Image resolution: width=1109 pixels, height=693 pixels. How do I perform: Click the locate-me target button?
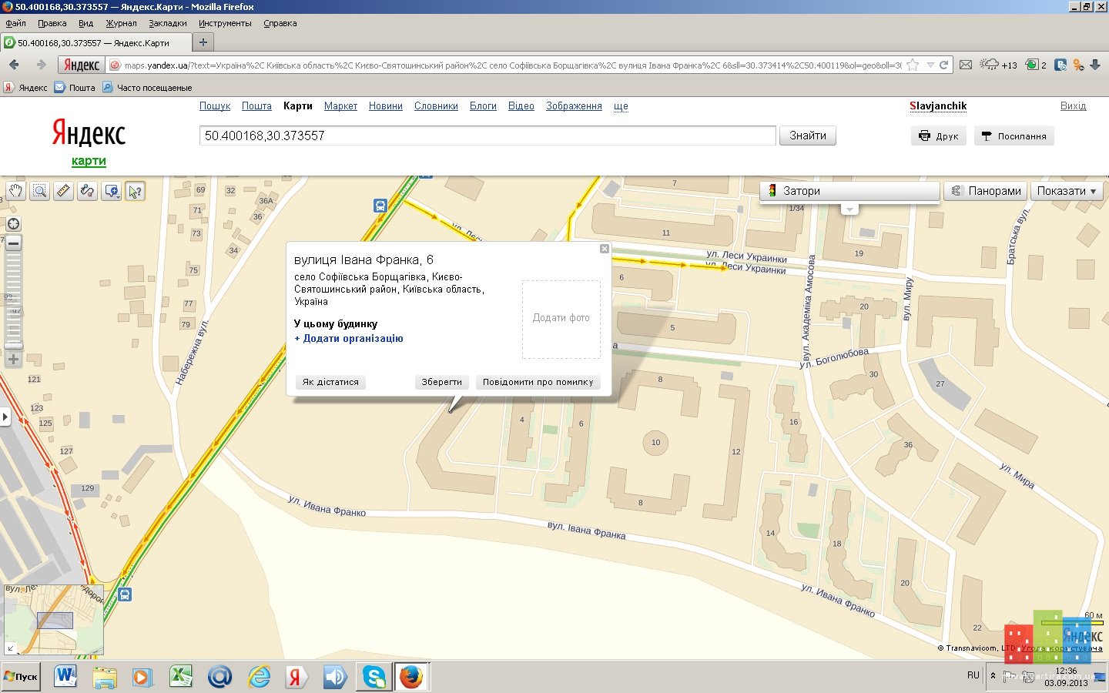(13, 224)
